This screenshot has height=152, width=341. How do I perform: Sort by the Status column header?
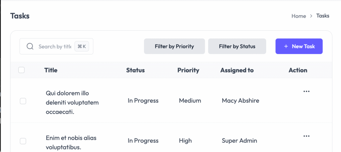click(136, 70)
